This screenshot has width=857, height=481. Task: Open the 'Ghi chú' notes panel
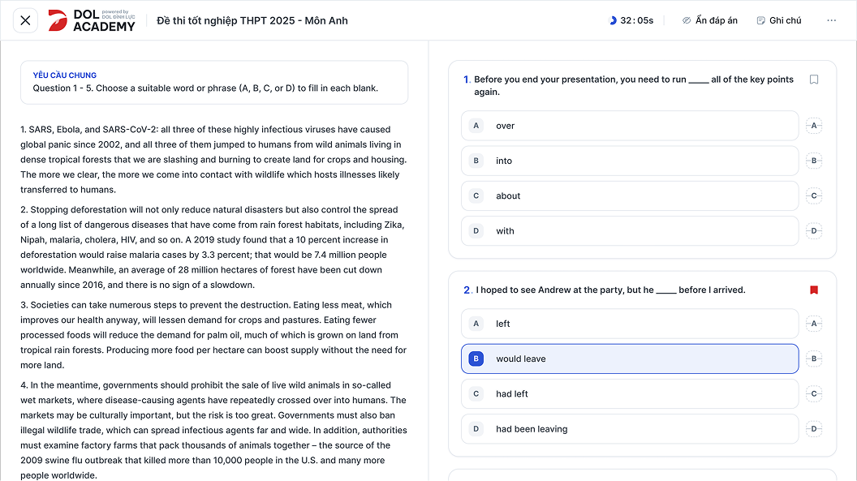(x=778, y=20)
